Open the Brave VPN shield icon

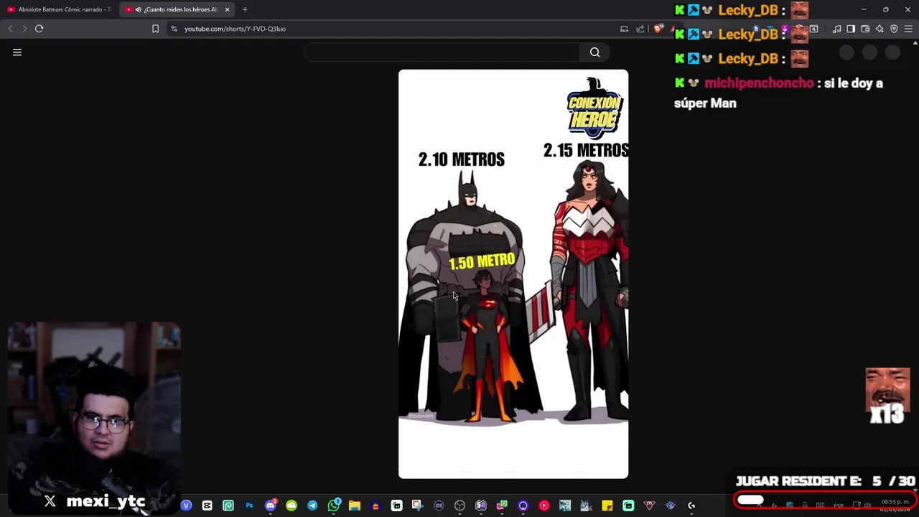tap(894, 29)
